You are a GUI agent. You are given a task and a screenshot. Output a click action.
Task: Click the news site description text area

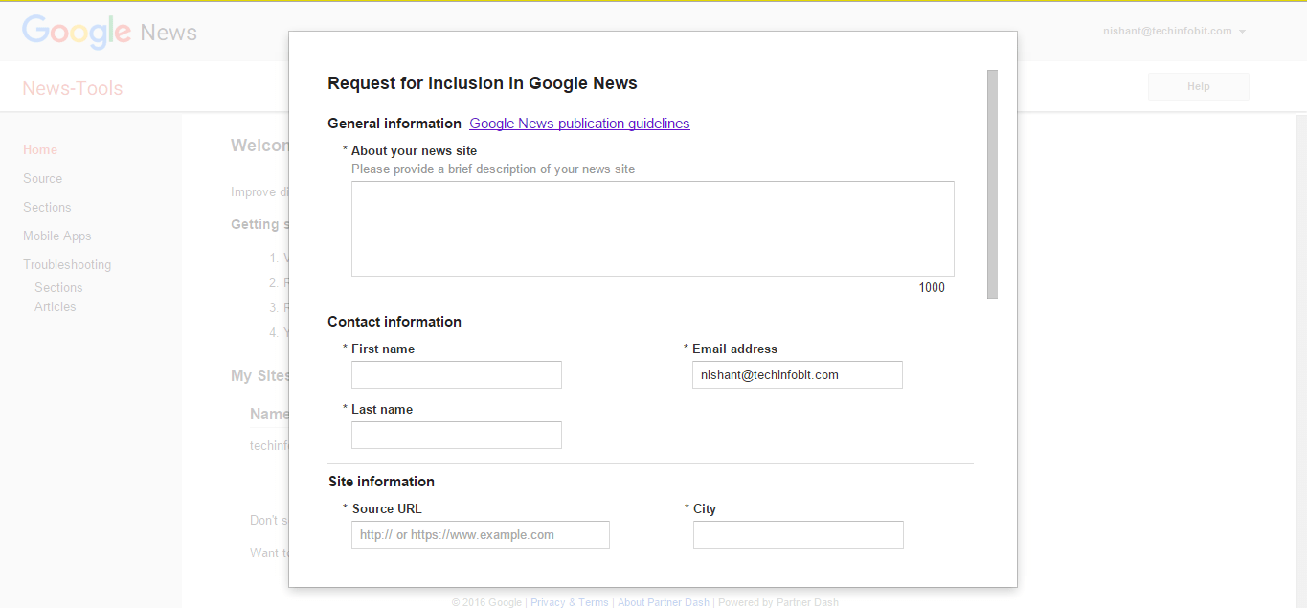tap(652, 228)
